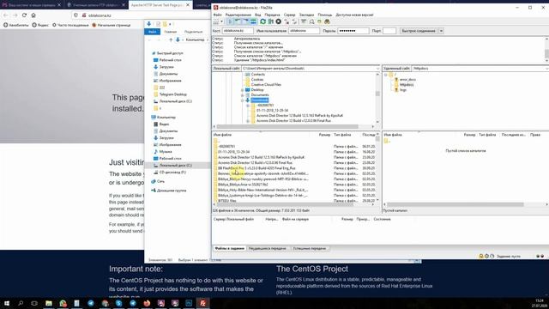Click the binoculars file search icon
Screen dimensions: 549x309
pyautogui.click(x=327, y=21)
